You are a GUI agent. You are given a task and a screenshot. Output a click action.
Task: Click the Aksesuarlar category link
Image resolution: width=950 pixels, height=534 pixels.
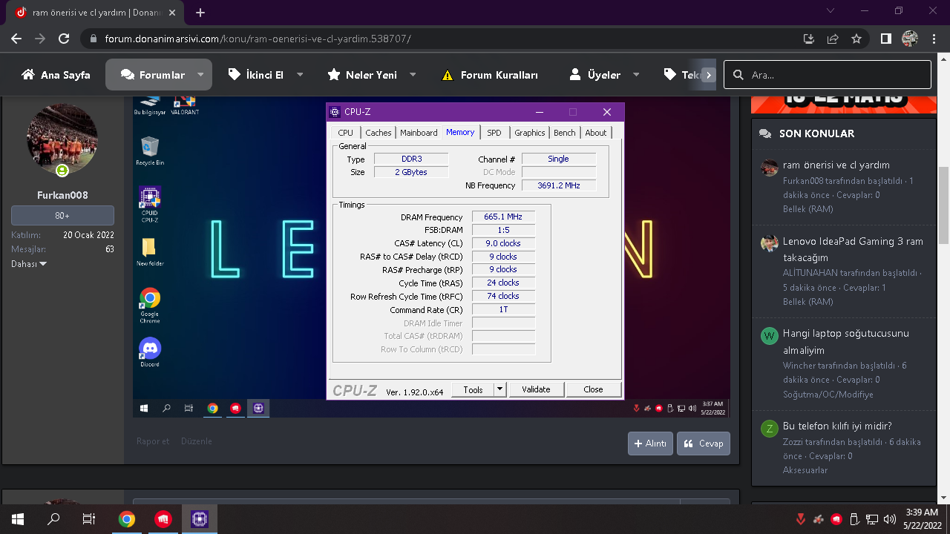click(x=805, y=469)
